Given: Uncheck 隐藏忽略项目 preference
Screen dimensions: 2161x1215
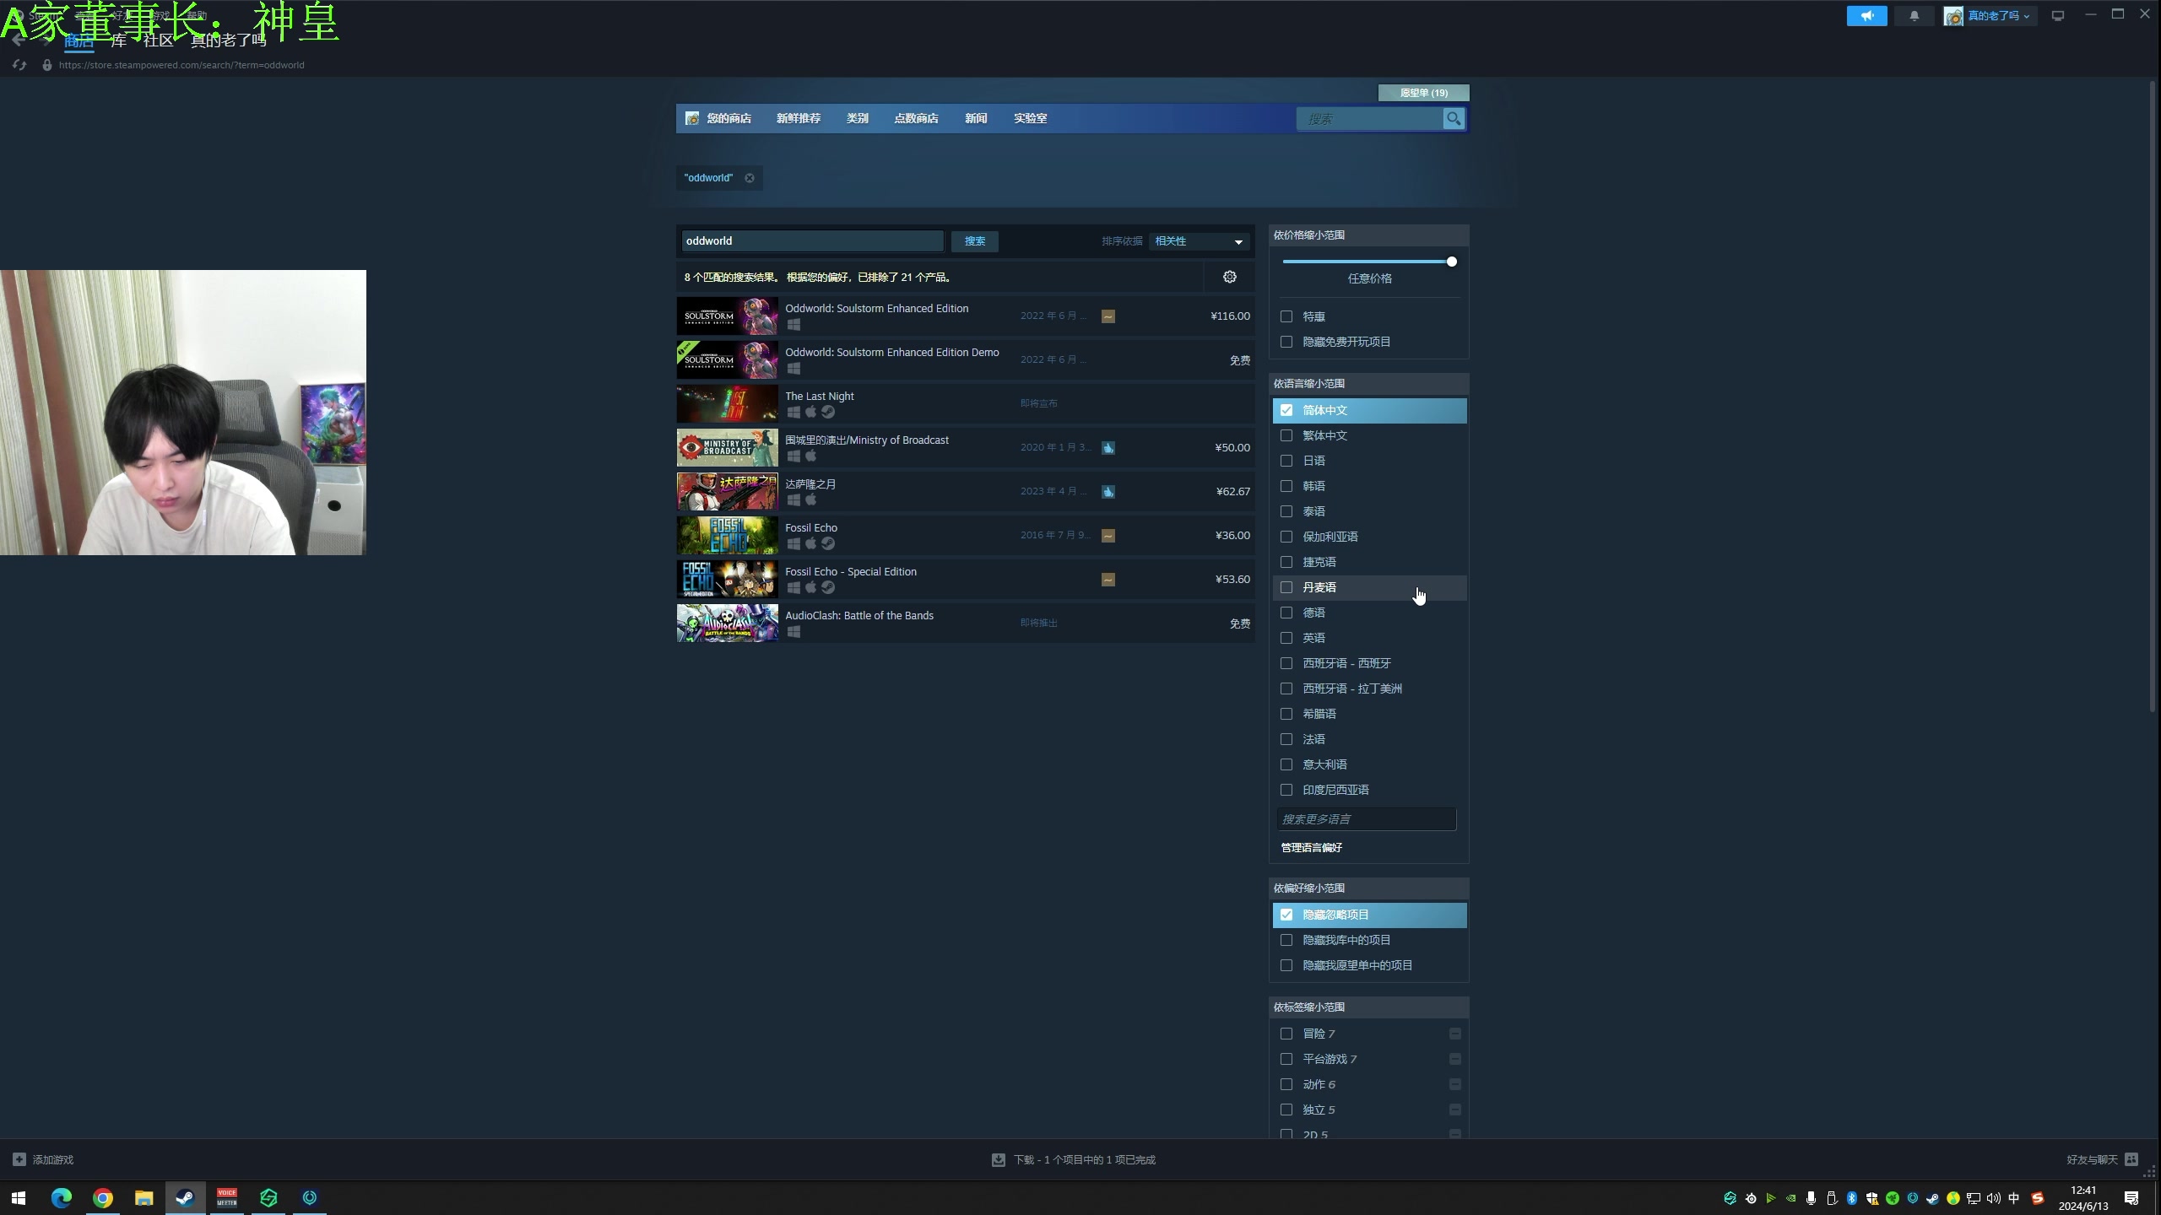Looking at the screenshot, I should (1286, 915).
